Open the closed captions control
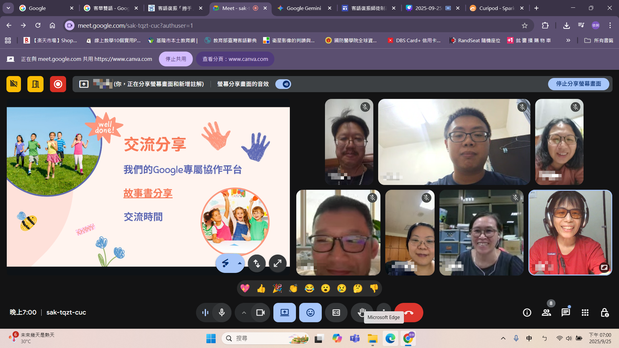Image resolution: width=619 pixels, height=348 pixels. coord(336,313)
